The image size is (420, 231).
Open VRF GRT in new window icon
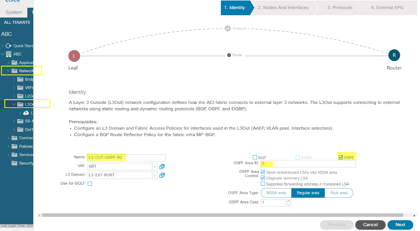coord(162,166)
